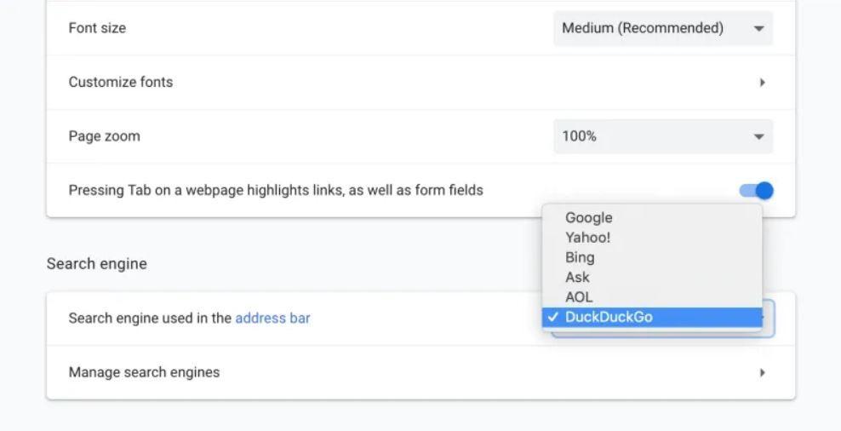Image resolution: width=841 pixels, height=431 pixels.
Task: Click the arrow icon beside Manage search engines
Action: pos(762,372)
